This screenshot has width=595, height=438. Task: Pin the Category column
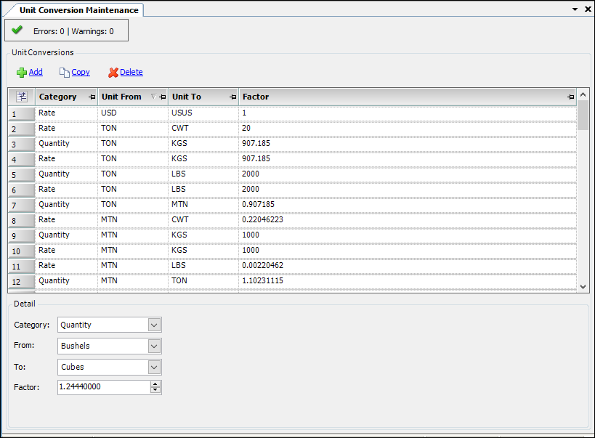tap(92, 97)
